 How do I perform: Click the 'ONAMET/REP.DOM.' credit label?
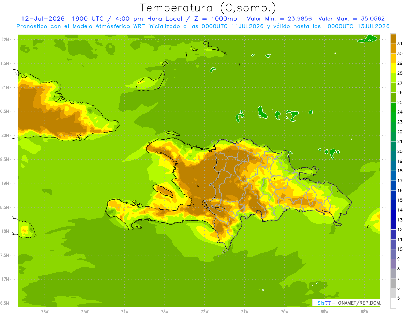pyautogui.click(x=360, y=303)
